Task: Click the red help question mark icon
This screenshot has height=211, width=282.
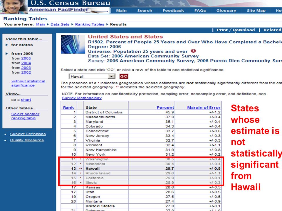Action: click(x=193, y=51)
